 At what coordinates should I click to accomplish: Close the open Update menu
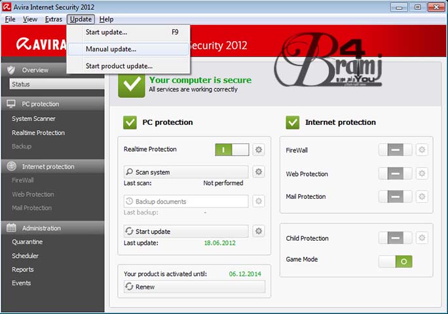(x=81, y=19)
